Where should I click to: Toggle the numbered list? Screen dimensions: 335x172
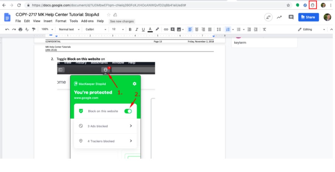coord(228,29)
